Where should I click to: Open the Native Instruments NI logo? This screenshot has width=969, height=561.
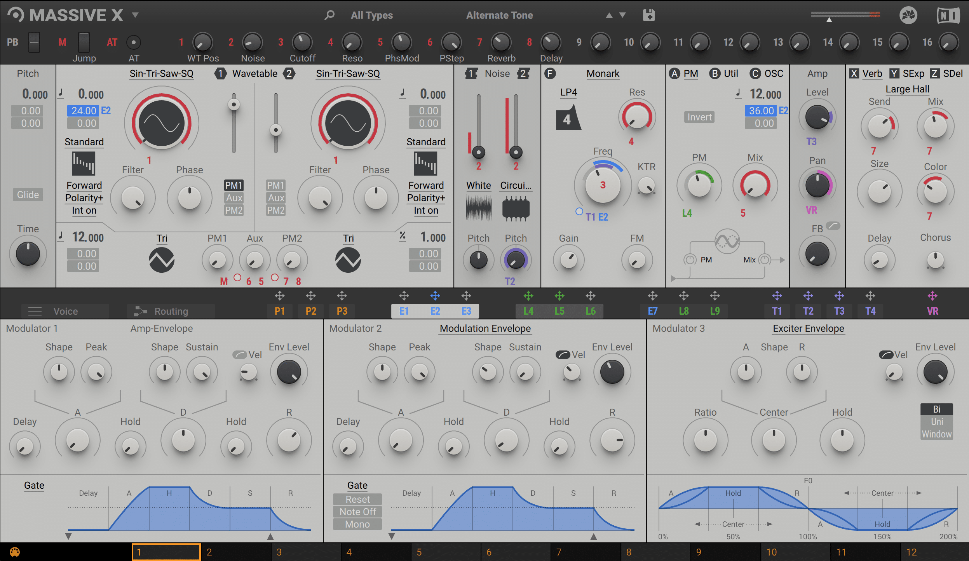948,16
